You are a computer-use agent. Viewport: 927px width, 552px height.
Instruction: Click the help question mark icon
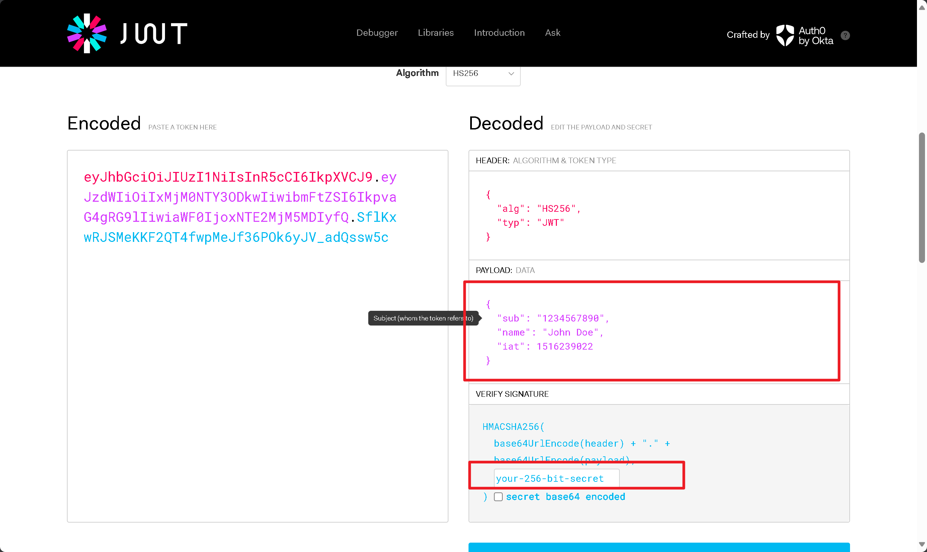coord(845,35)
